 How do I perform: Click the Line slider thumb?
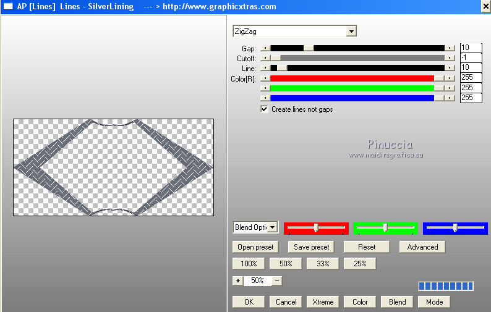pyautogui.click(x=282, y=68)
